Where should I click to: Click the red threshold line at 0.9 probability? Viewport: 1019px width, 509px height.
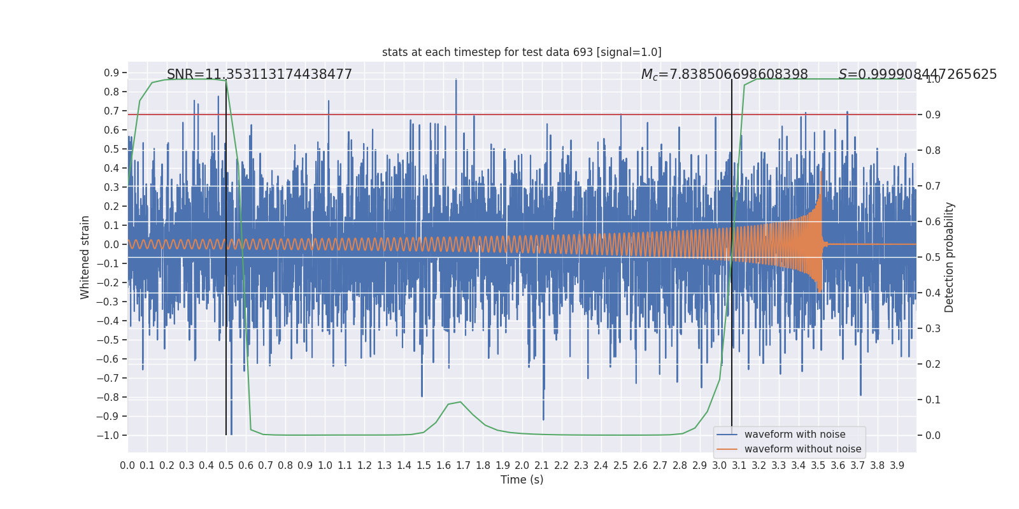(x=522, y=115)
